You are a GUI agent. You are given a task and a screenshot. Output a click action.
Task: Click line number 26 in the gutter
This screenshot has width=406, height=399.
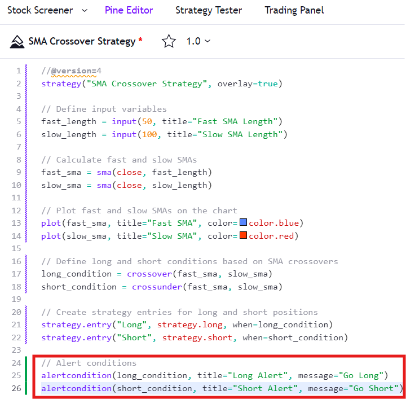coord(16,389)
